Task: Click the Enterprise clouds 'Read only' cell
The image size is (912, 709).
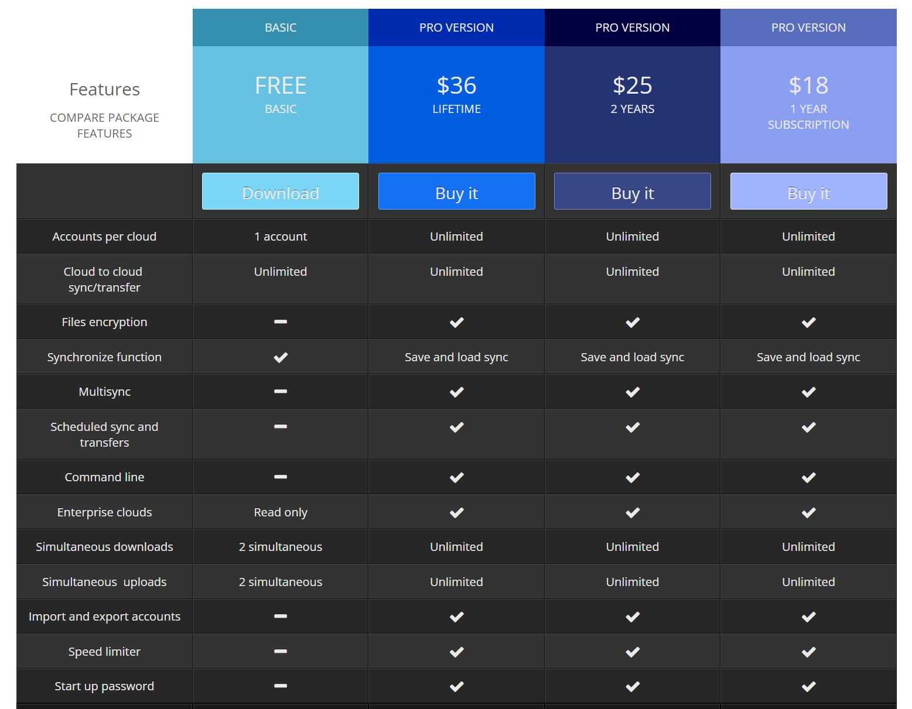Action: click(x=281, y=512)
